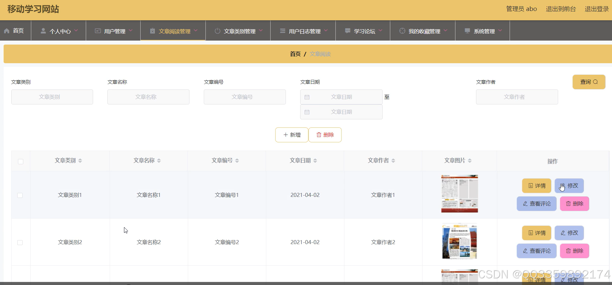This screenshot has width=612, height=285.
Task: Click the list icon for 用户日志管理
Action: (283, 31)
